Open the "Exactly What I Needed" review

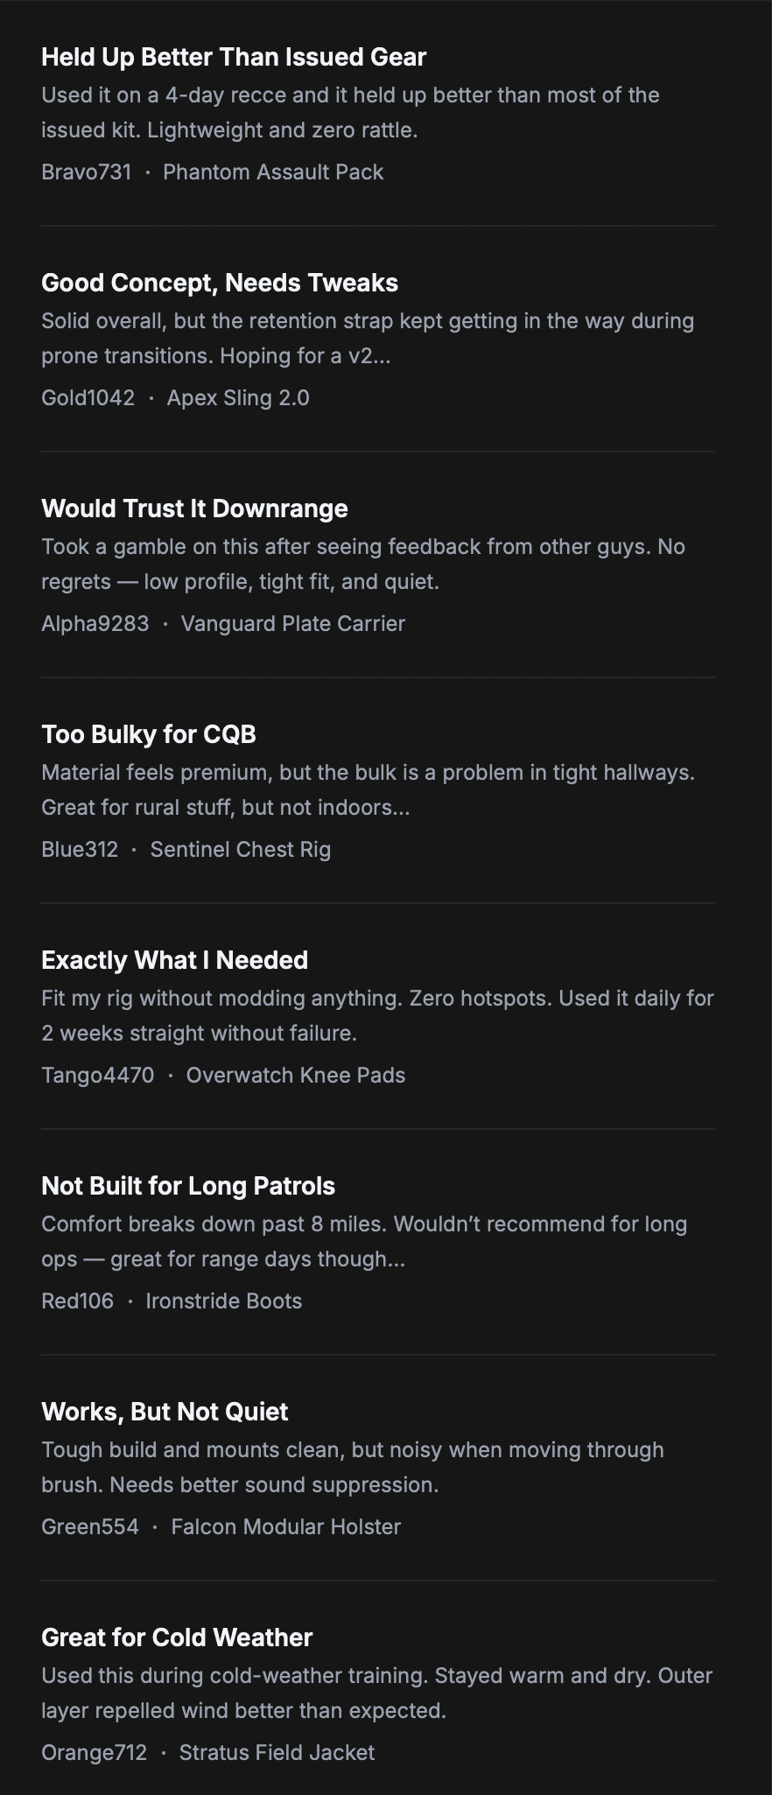tap(174, 960)
